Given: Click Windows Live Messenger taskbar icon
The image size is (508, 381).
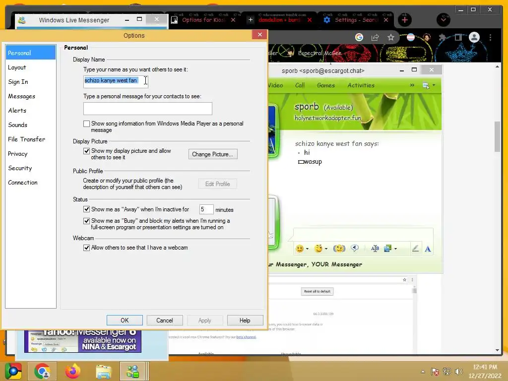Looking at the screenshot, I should [x=133, y=371].
